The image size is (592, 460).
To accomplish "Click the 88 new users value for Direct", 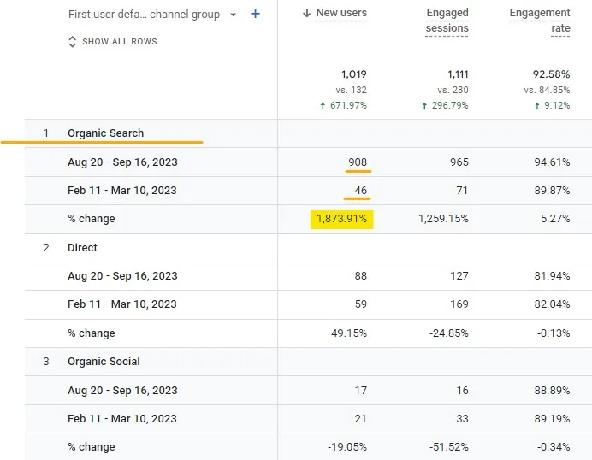I will (360, 276).
